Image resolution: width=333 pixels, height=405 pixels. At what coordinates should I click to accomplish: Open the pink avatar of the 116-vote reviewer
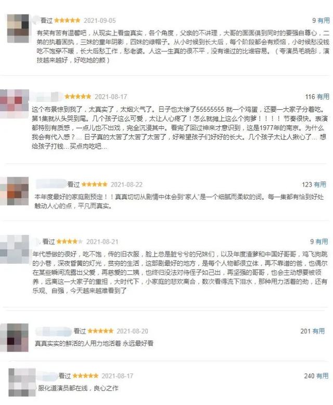click(x=15, y=104)
